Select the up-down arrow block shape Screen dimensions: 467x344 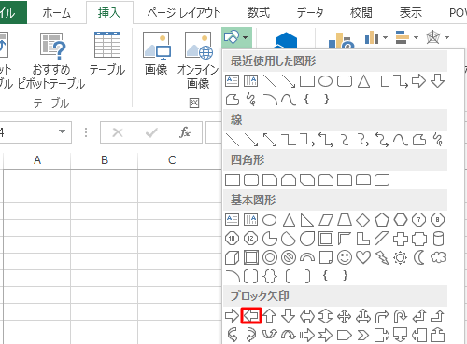click(326, 316)
